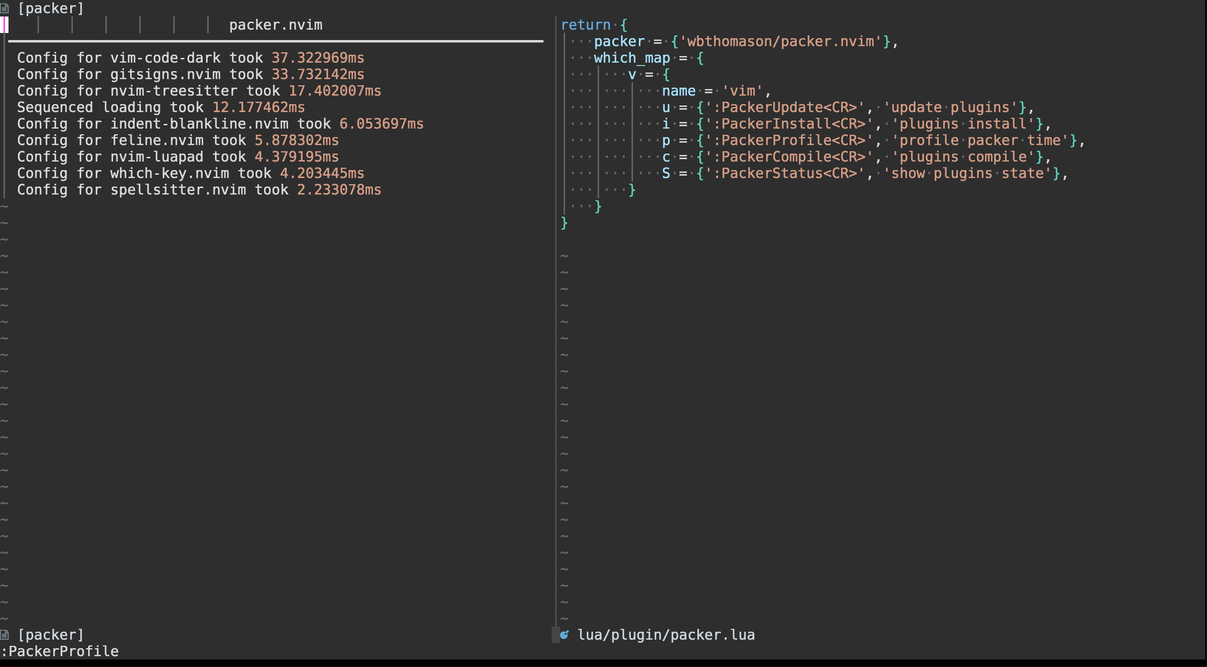Click the Lua icon beside lua/plugin/packer.lua
1207x667 pixels.
tap(564, 634)
